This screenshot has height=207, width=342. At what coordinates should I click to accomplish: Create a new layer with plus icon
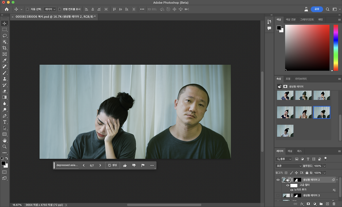[327, 204]
